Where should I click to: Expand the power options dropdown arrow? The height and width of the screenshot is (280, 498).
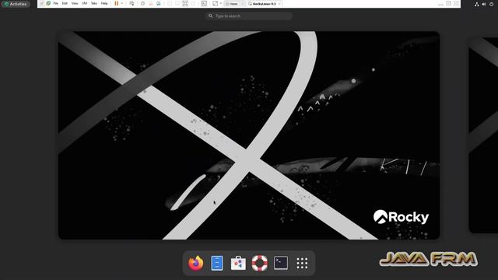coord(122,3)
